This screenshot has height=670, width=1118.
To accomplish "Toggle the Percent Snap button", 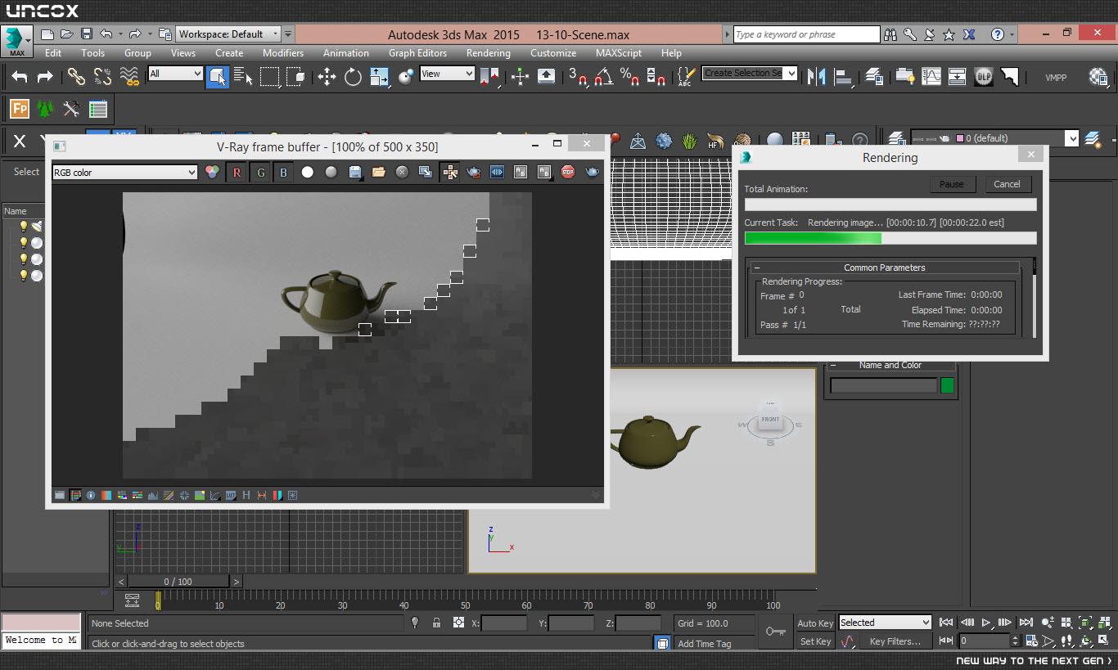I will [x=629, y=76].
